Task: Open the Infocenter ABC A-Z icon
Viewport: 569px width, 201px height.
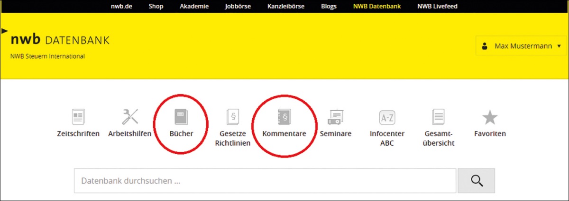Action: [387, 117]
